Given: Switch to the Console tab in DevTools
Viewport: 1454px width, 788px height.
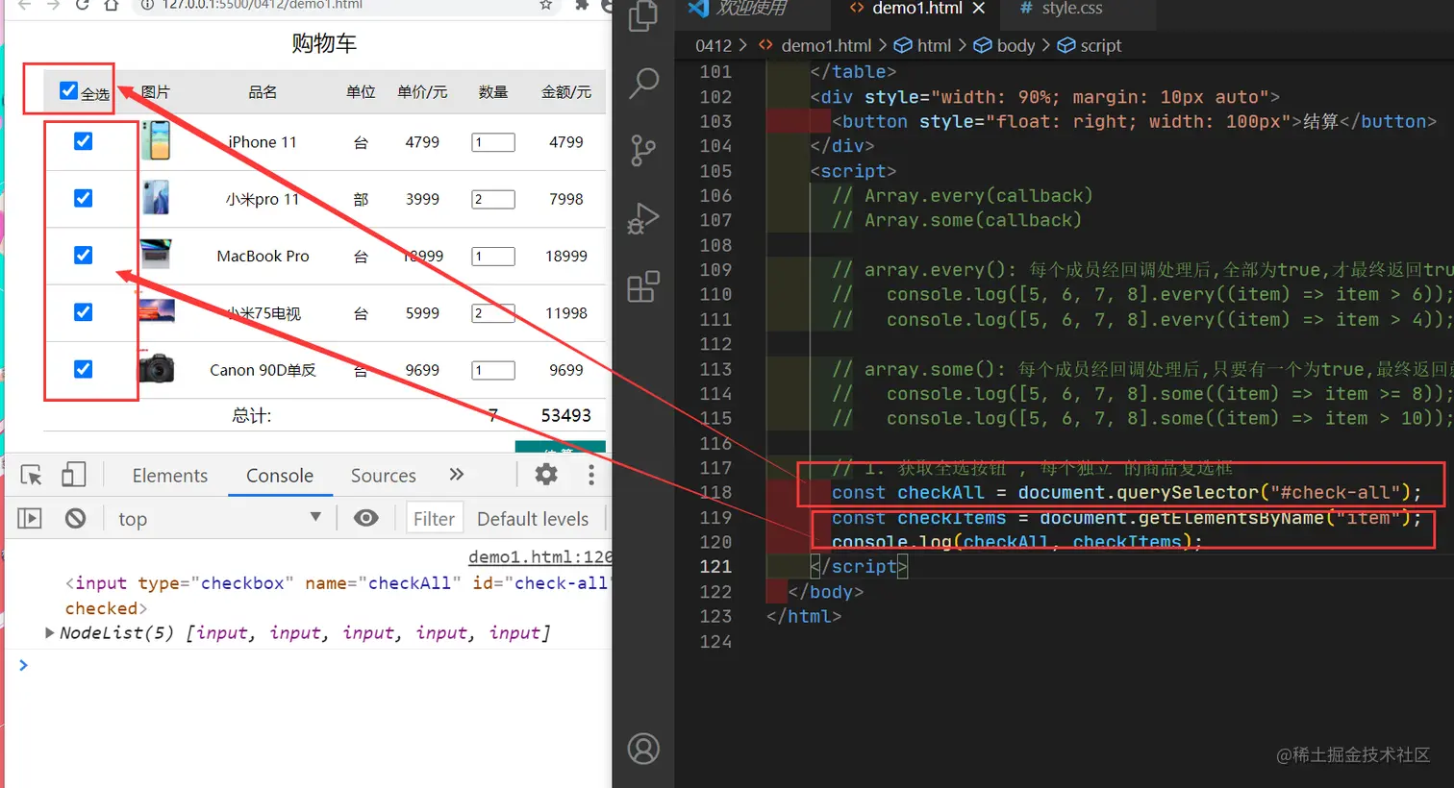Looking at the screenshot, I should tap(280, 476).
